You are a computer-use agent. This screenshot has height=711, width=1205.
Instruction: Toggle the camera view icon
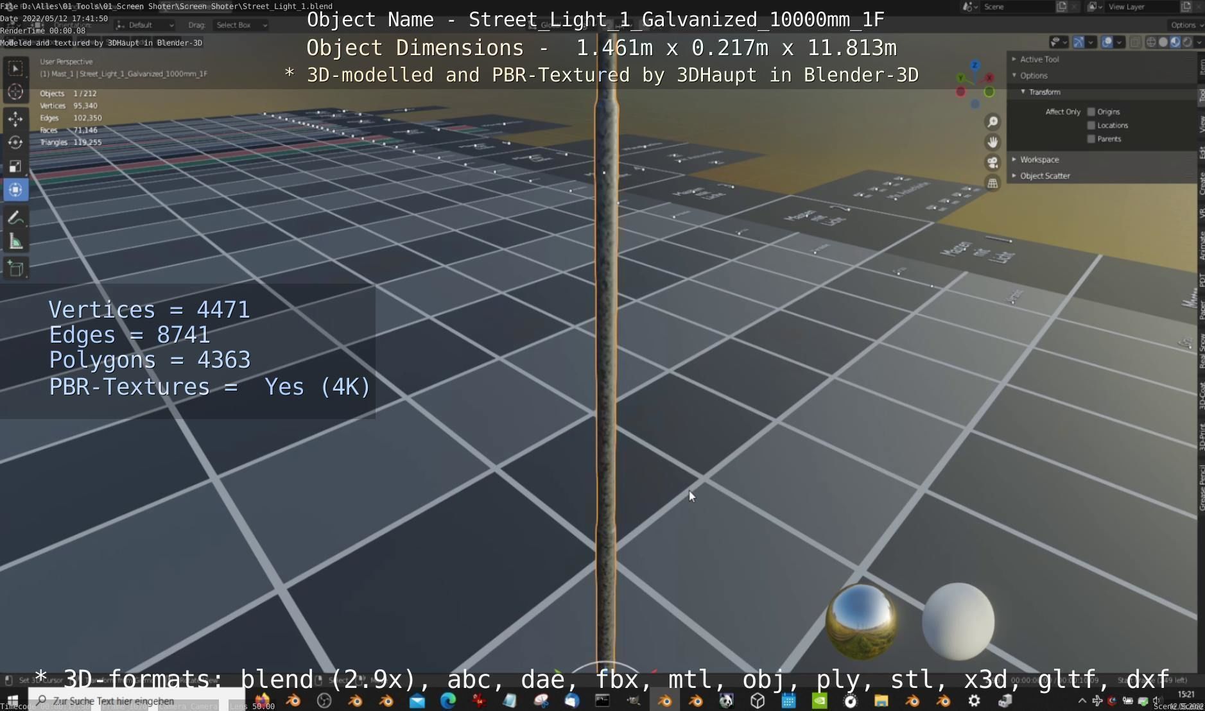point(993,163)
